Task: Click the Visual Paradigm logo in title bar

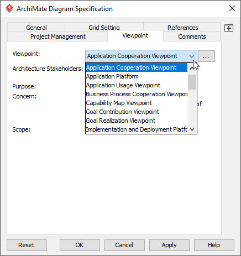Action: point(9,8)
